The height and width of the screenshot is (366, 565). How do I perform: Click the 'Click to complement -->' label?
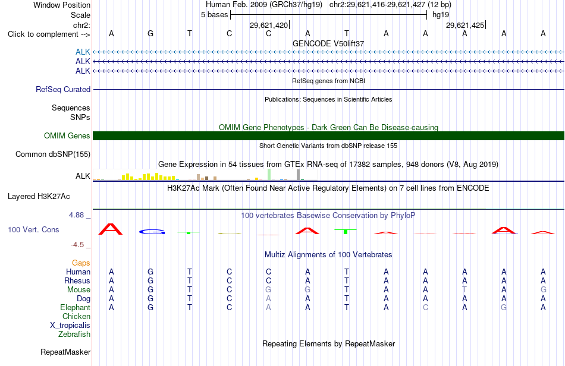pyautogui.click(x=49, y=34)
